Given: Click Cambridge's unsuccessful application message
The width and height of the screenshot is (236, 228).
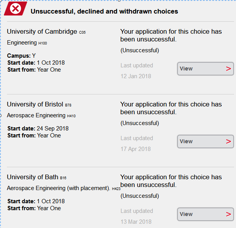Looking at the screenshot, I should 171,35.
